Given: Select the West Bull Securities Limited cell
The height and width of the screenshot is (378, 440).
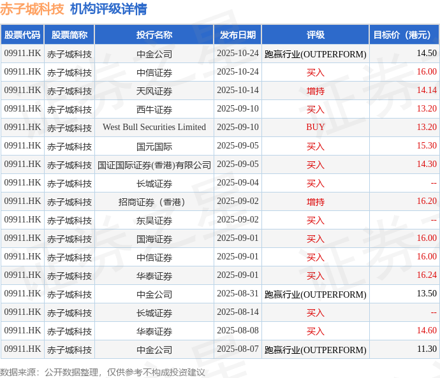Looking at the screenshot, I should [154, 127].
